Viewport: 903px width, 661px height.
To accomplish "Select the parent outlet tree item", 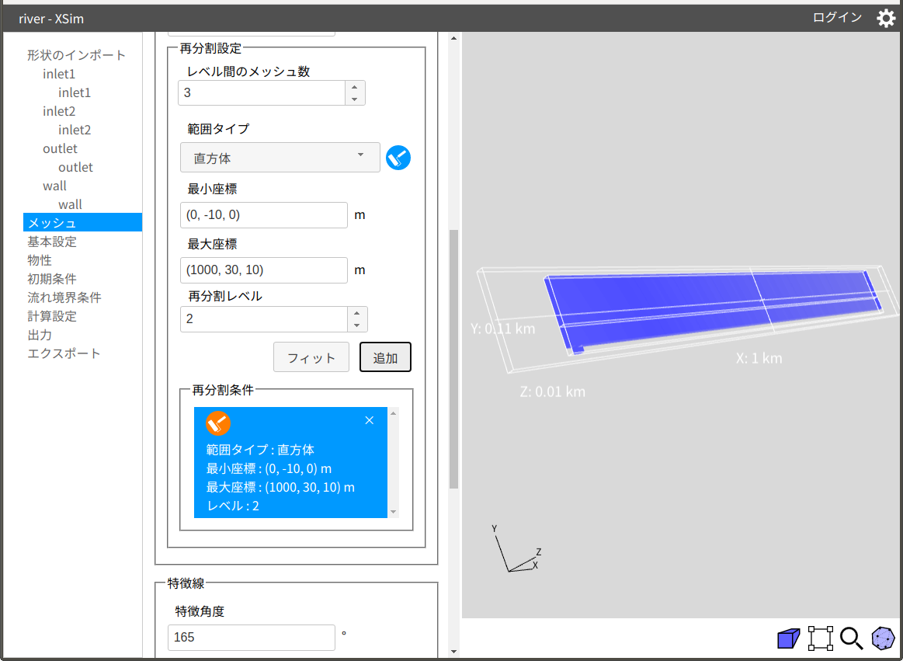I will (60, 148).
